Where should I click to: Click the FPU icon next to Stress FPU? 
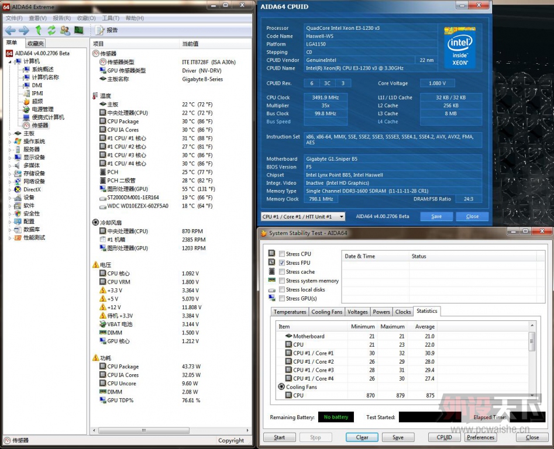coord(271,262)
